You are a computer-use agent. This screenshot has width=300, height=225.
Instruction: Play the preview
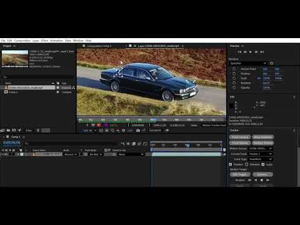coord(251,52)
